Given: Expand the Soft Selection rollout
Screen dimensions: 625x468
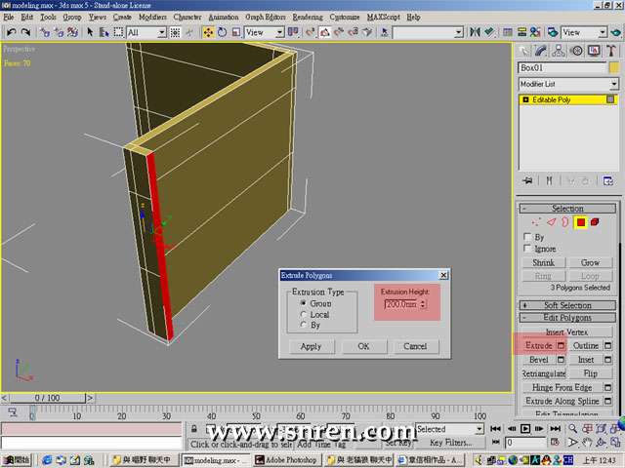Looking at the screenshot, I should 567,305.
